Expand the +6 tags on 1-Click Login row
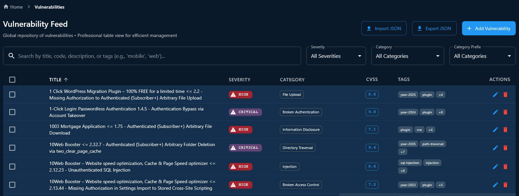519x196 pixels. 441,112
